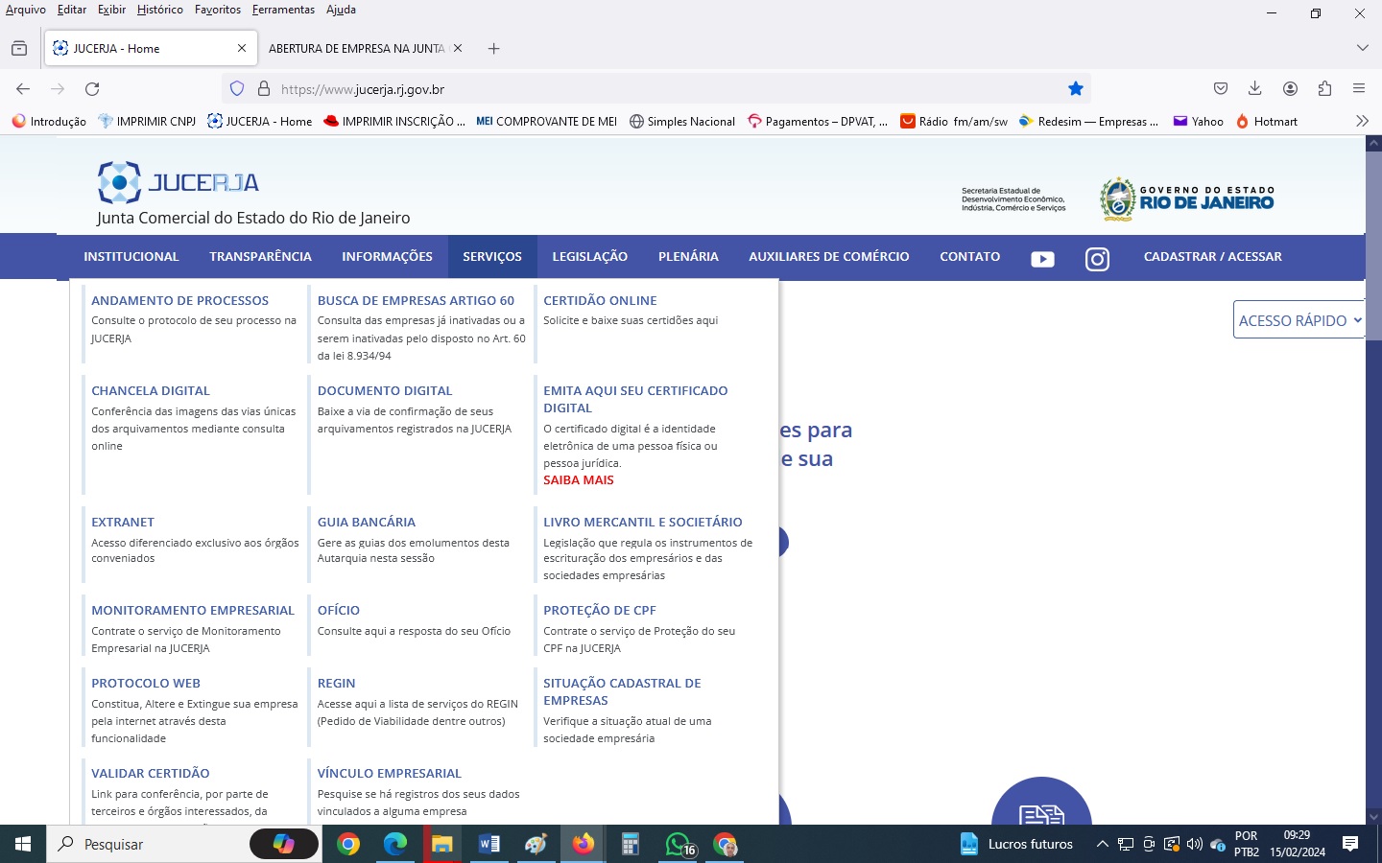
Task: Open the Firefox account icon
Action: click(x=1290, y=89)
